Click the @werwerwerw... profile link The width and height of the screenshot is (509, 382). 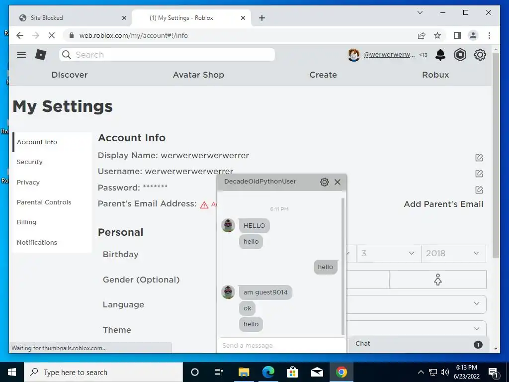coord(389,55)
